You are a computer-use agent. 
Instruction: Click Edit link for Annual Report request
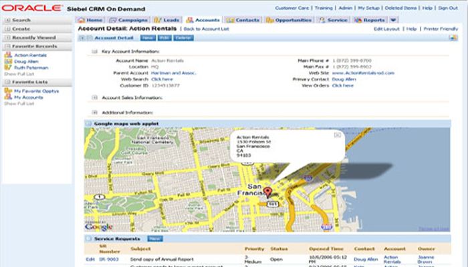click(x=90, y=259)
